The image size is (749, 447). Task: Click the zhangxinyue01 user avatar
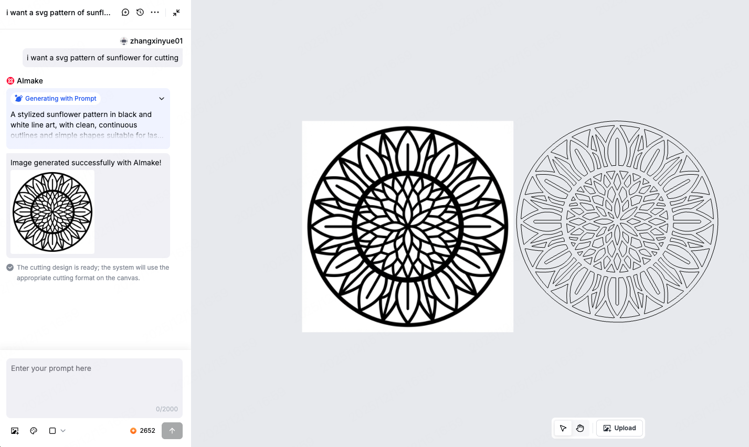(124, 41)
